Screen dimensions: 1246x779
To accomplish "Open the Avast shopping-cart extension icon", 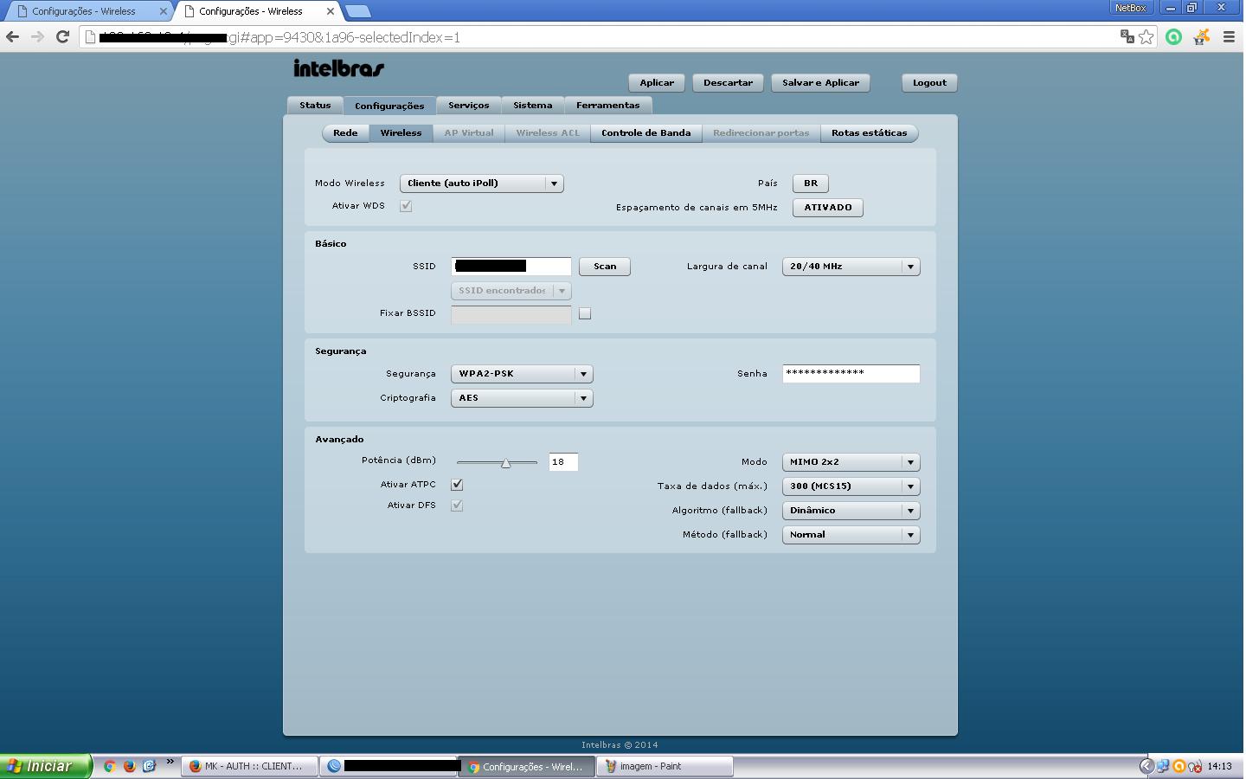I will (1201, 37).
